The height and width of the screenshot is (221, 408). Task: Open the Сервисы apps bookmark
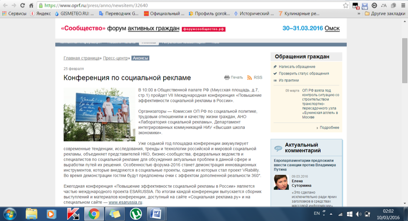pos(14,13)
